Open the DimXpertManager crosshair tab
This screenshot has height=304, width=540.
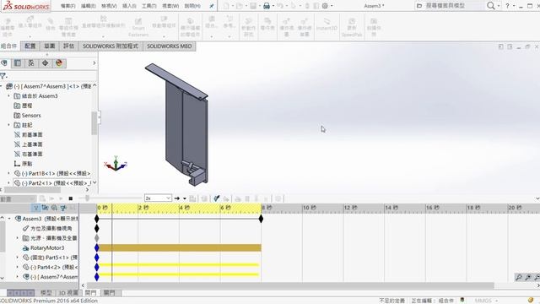(45, 63)
